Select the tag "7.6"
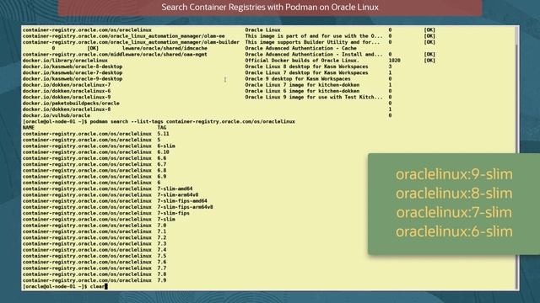The width and height of the screenshot is (540, 303). click(162, 262)
